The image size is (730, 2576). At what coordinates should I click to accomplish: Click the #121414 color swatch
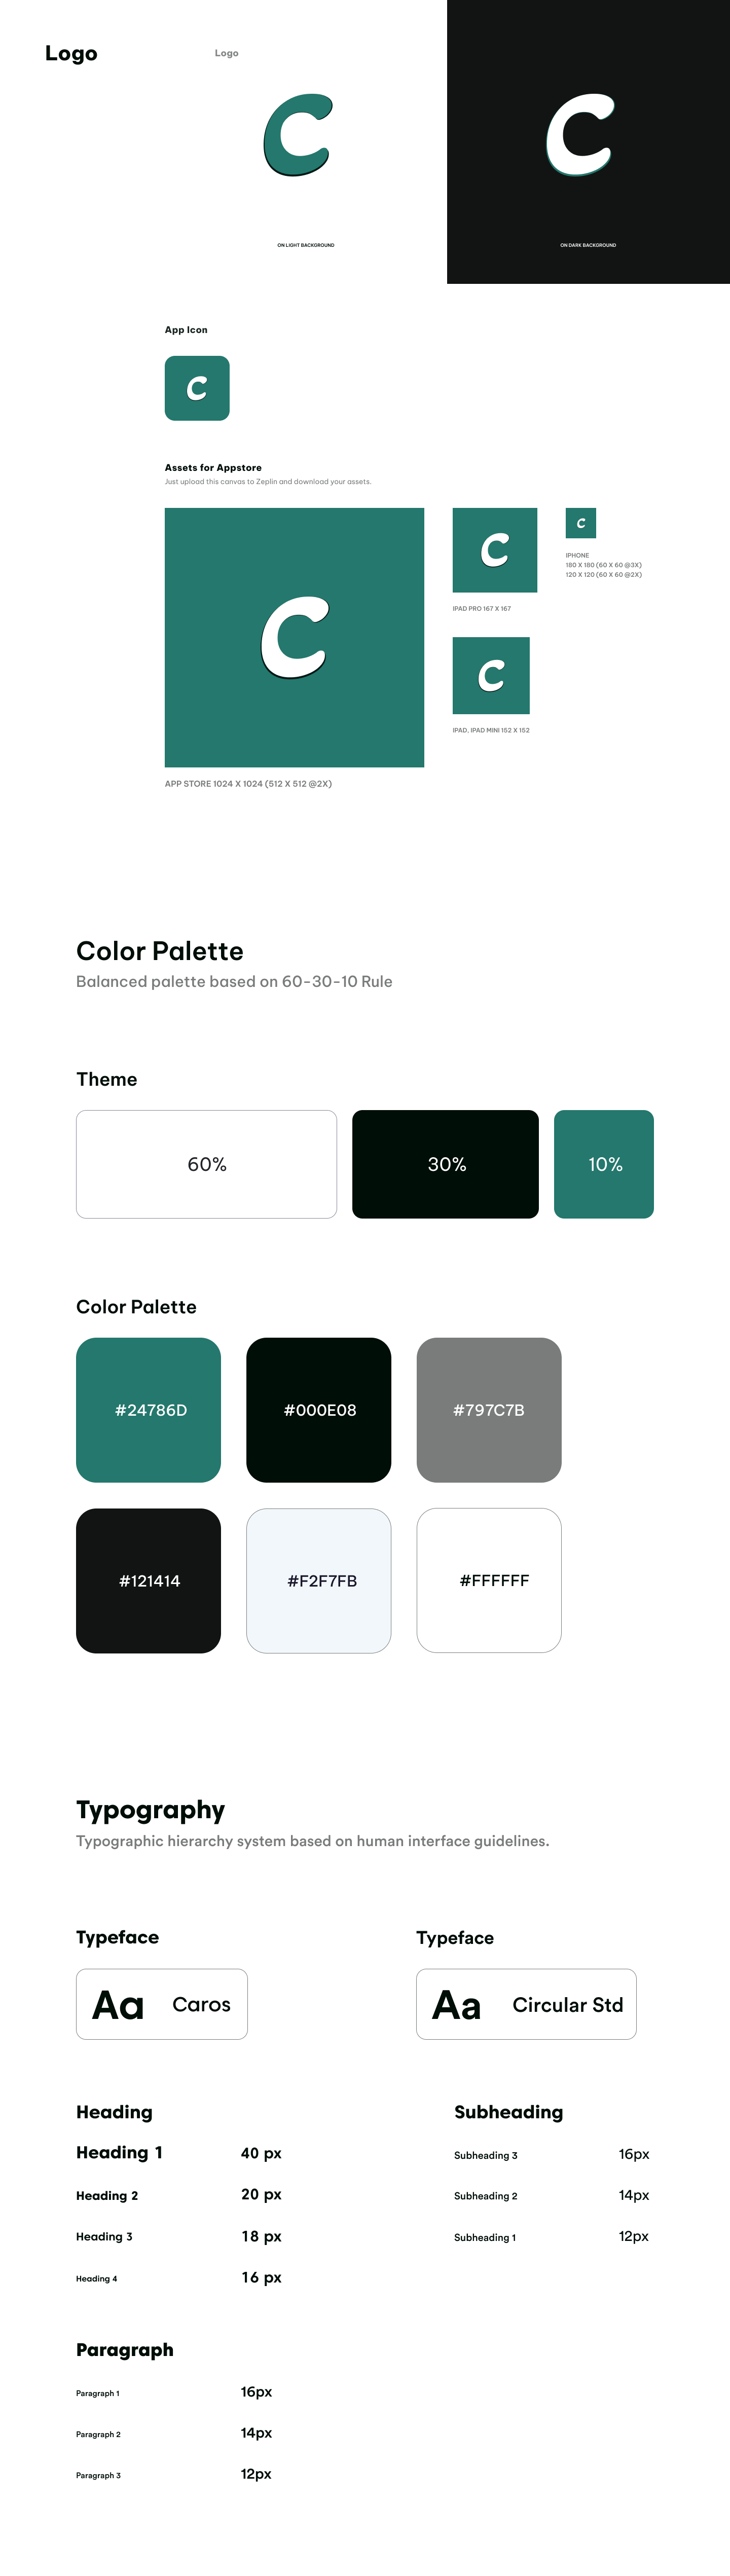click(148, 1580)
